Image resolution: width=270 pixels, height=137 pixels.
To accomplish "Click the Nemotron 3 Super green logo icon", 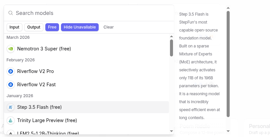I will [x=11, y=49].
